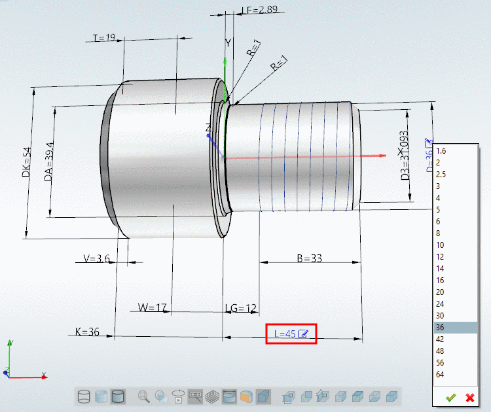This screenshot has height=412, width=491.
Task: Click the K=36 dimension label
Action: [87, 332]
